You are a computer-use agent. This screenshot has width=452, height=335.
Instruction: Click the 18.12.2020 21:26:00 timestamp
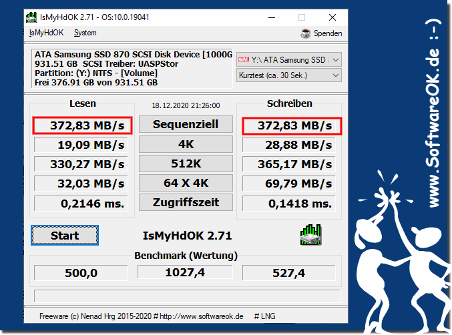point(186,105)
